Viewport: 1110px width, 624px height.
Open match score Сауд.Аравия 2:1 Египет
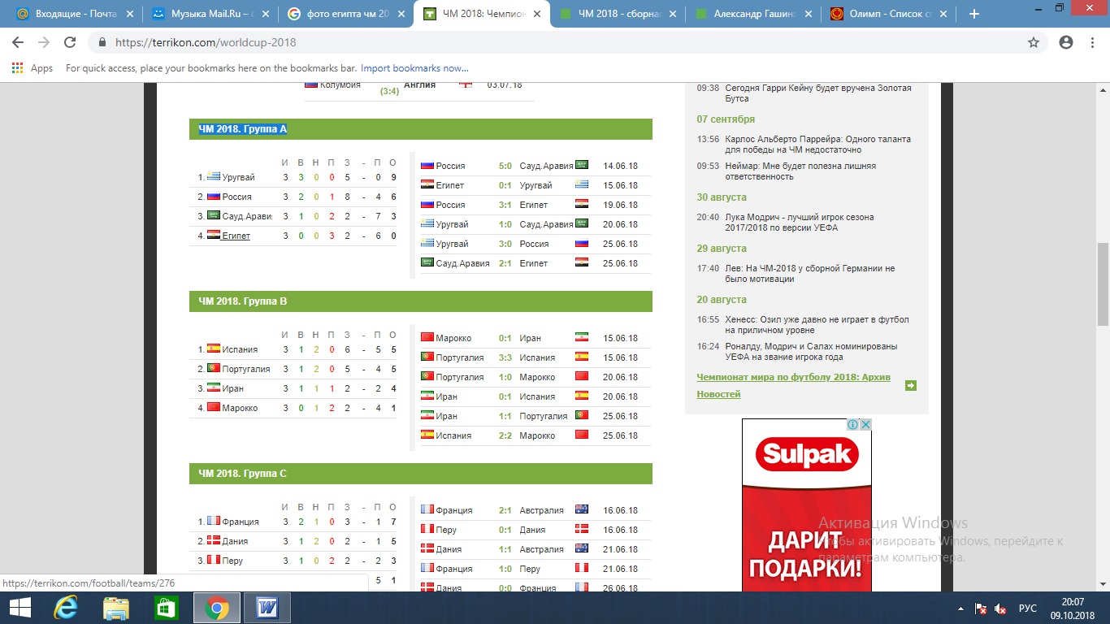505,263
